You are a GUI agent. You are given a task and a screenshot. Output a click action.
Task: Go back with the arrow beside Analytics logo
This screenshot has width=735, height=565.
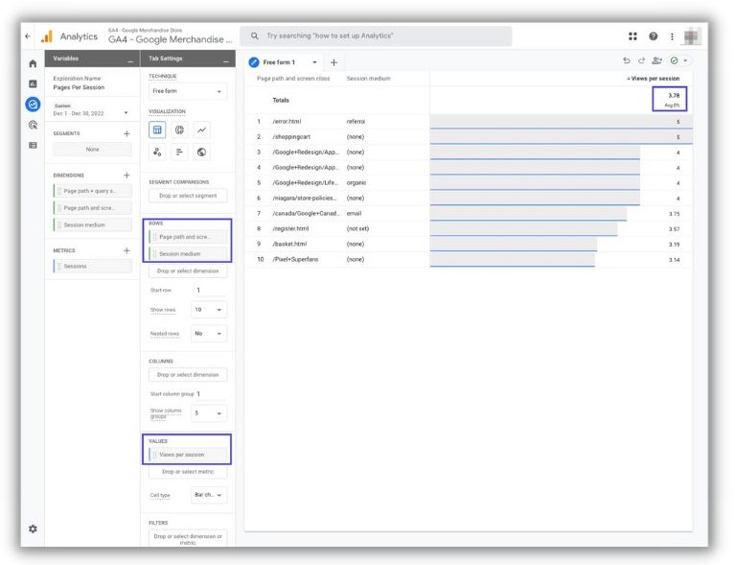point(28,36)
